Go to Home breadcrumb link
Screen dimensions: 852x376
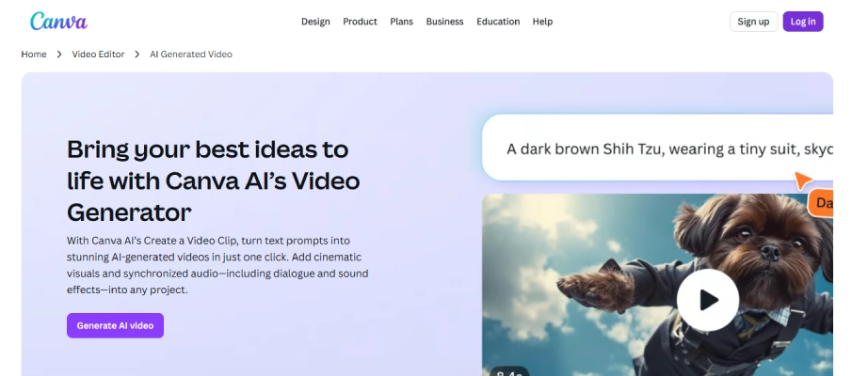tap(34, 55)
